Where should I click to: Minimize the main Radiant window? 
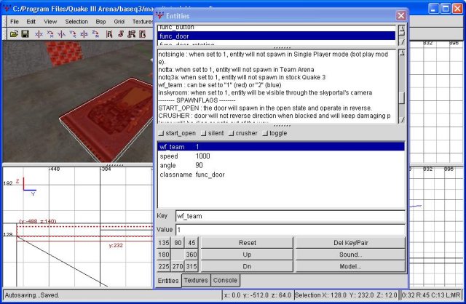(433, 9)
